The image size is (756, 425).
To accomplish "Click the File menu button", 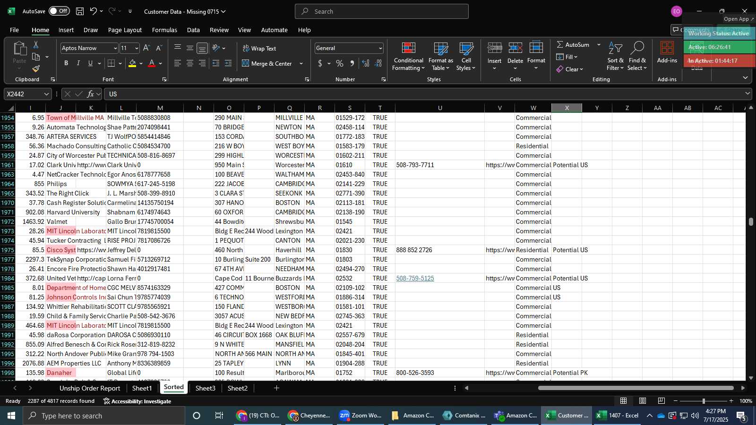I will (15, 30).
